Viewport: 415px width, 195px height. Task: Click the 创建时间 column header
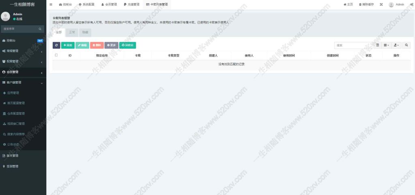[333, 55]
